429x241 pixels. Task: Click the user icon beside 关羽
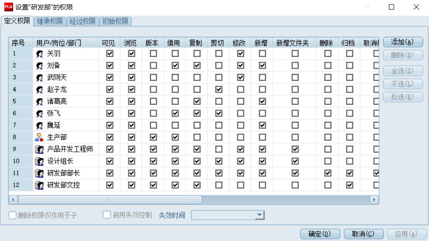click(x=40, y=54)
